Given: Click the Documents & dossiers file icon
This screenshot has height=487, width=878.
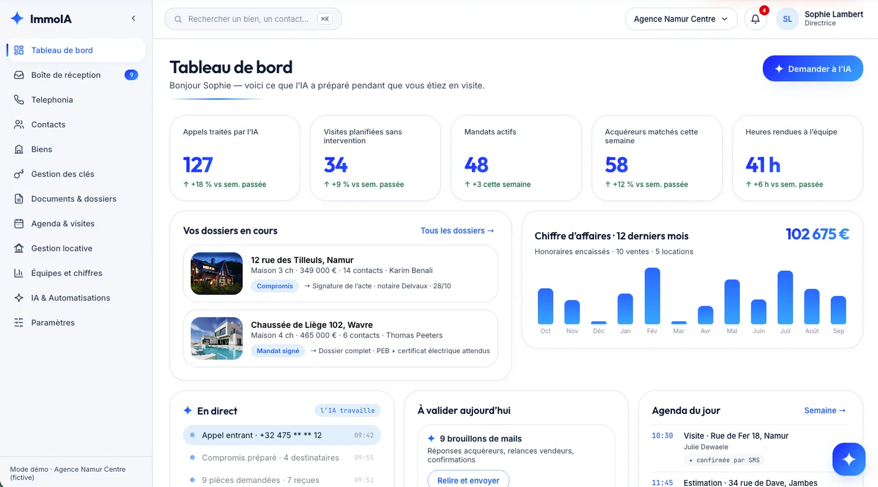Looking at the screenshot, I should coord(19,199).
